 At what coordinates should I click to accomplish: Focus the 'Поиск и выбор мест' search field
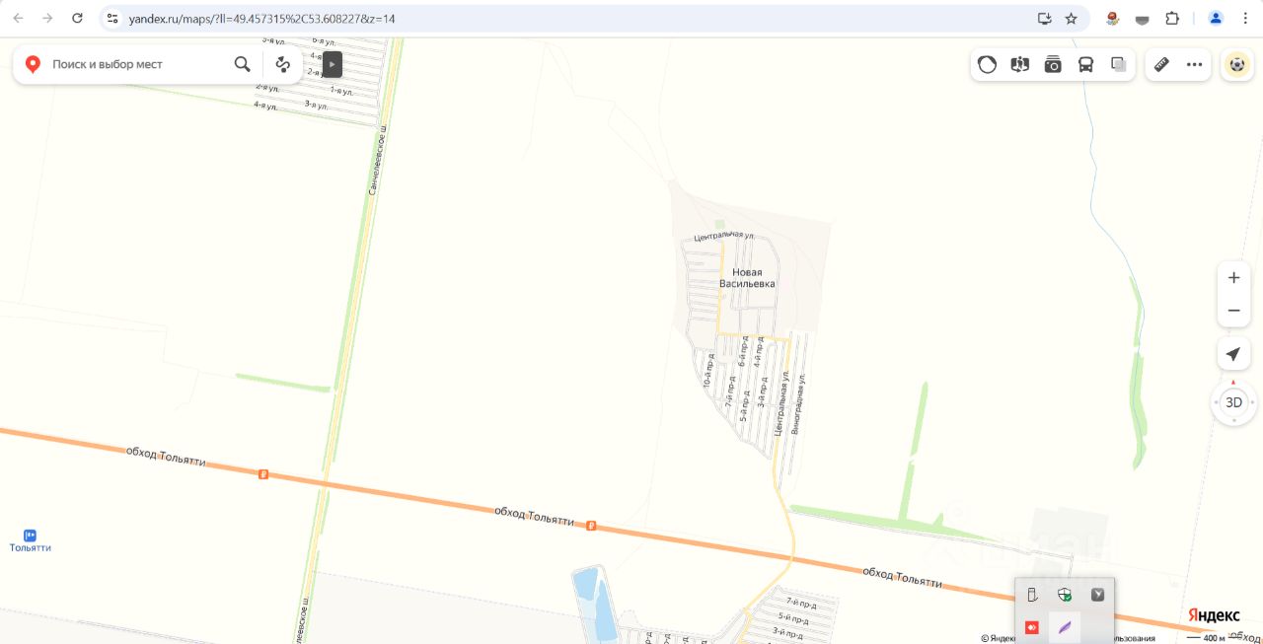point(138,64)
